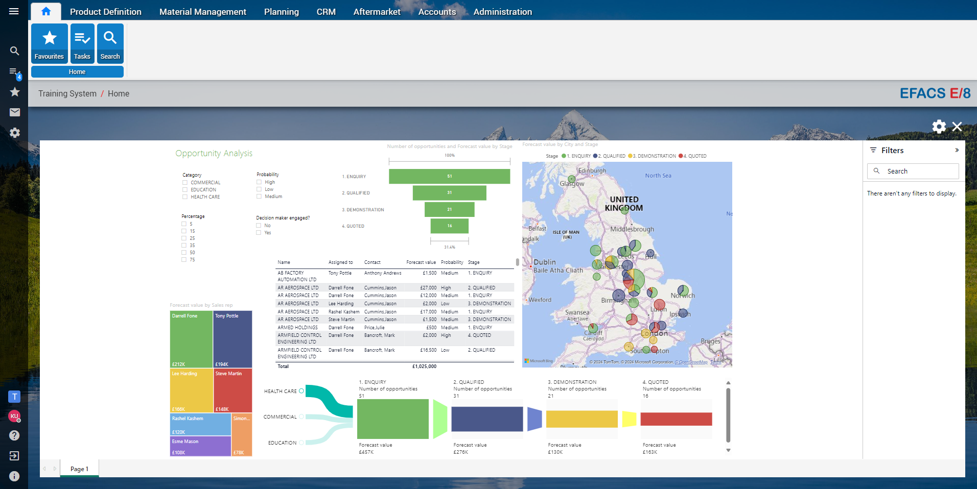
Task: Open the Mail icon in the left sidebar
Action: pos(14,112)
